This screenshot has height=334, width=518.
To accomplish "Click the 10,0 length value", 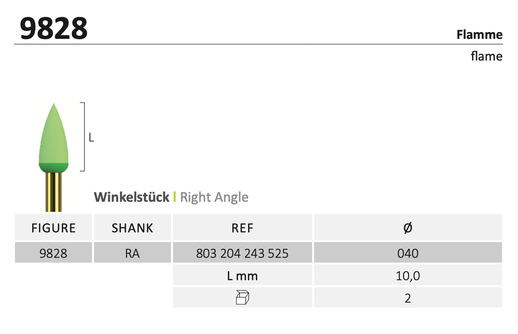I will click(x=408, y=276).
